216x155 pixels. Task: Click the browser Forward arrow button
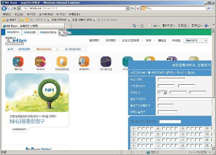[x=10, y=9]
